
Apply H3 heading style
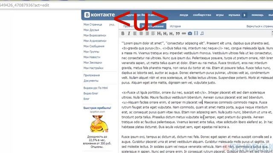[x=171, y=34]
